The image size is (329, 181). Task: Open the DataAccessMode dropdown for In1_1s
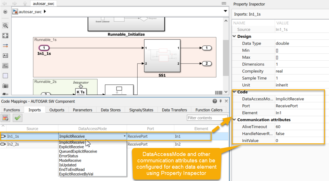(125, 136)
